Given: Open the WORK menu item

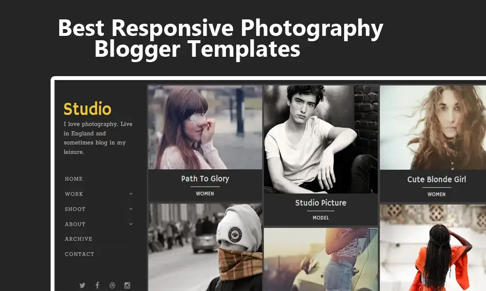Looking at the screenshot, I should [x=74, y=194].
